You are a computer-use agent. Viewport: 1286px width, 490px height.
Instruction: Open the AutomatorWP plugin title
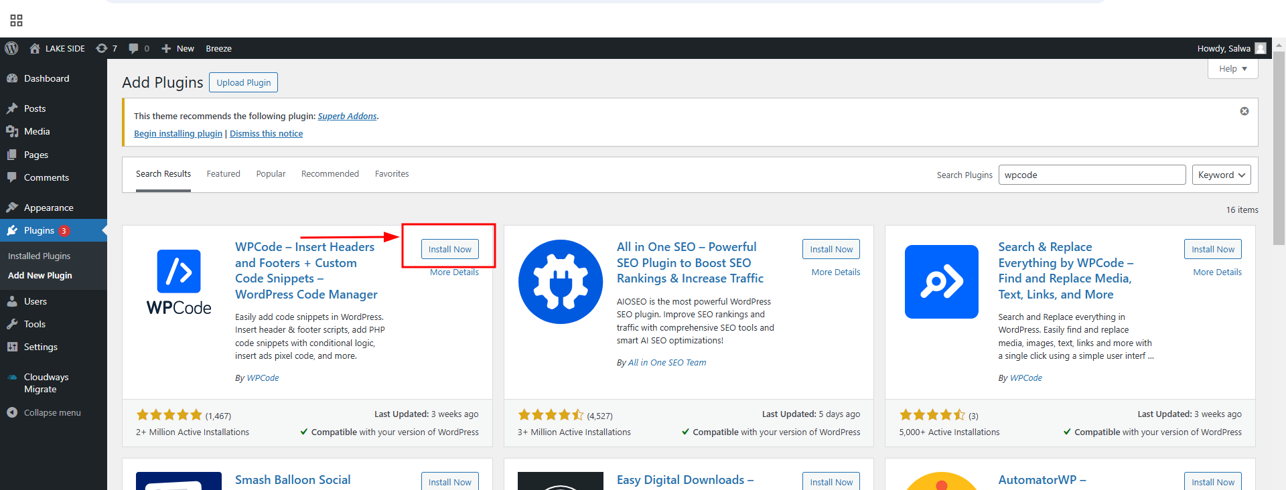pos(1042,480)
